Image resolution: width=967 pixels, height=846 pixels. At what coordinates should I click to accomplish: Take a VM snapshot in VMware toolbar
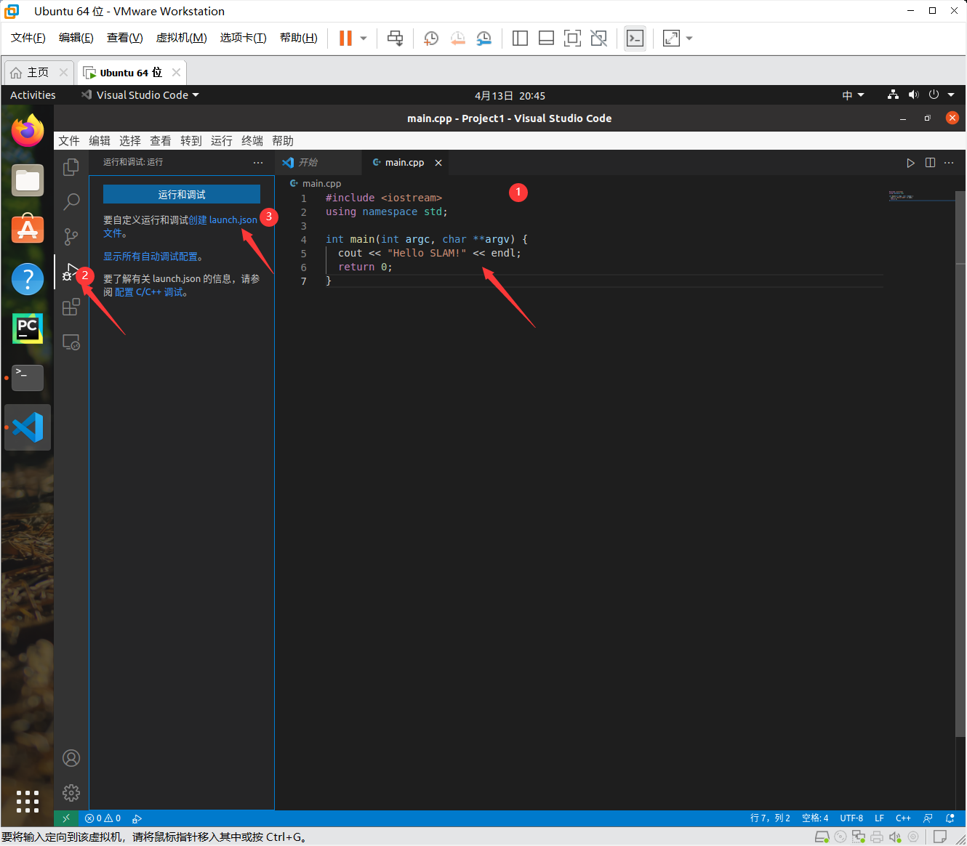(431, 39)
